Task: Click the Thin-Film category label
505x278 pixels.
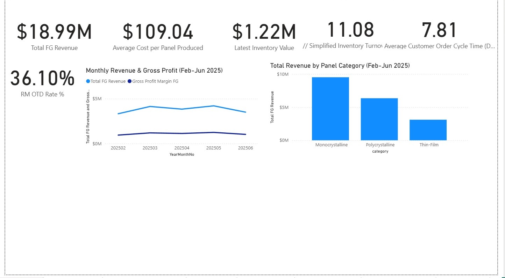Action: click(428, 145)
